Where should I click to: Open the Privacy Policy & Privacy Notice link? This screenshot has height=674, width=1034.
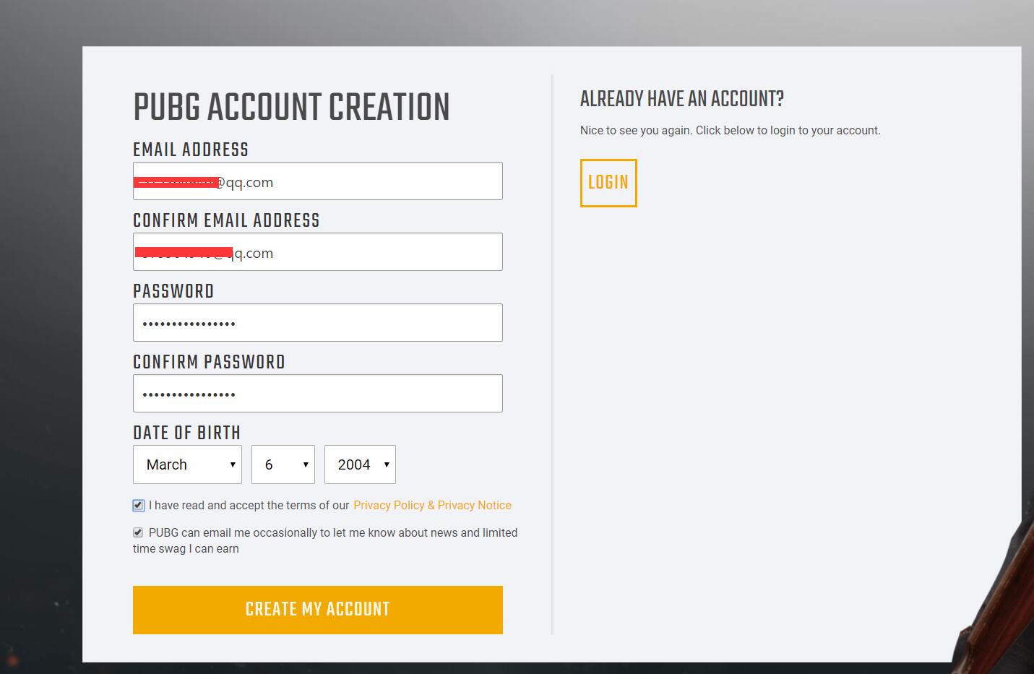pos(432,505)
